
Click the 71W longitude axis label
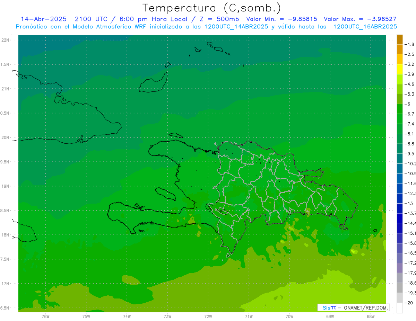point(249,316)
